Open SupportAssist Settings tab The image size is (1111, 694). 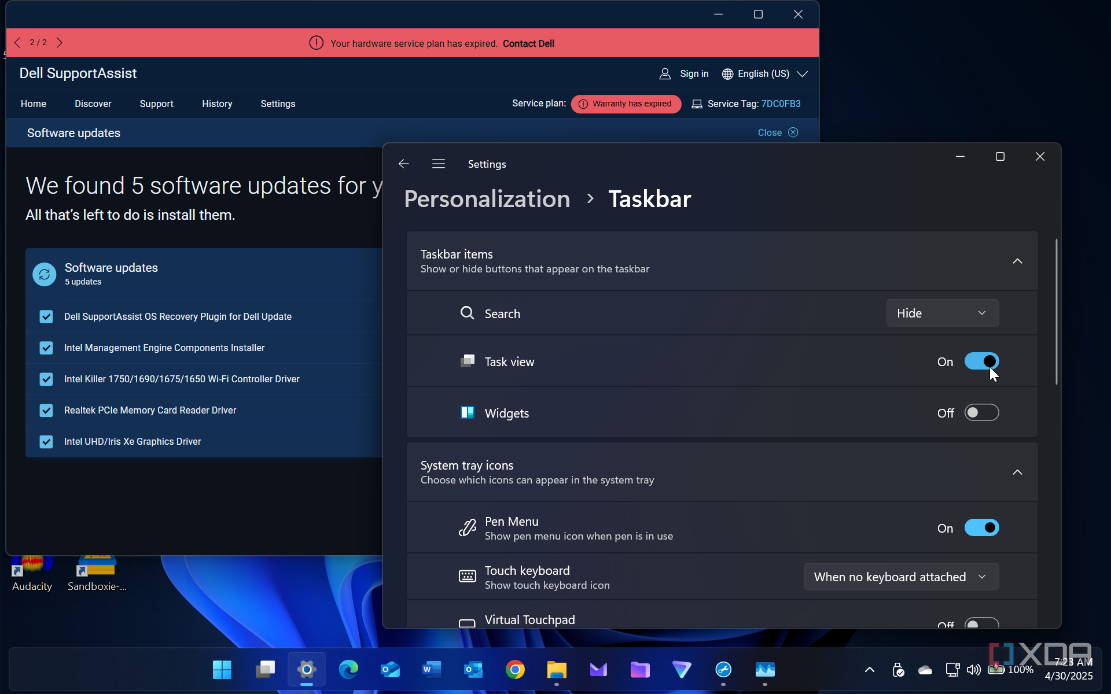point(278,104)
